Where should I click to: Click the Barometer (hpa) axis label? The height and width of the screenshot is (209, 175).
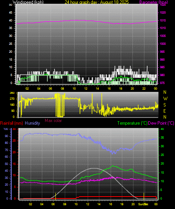[154, 2]
